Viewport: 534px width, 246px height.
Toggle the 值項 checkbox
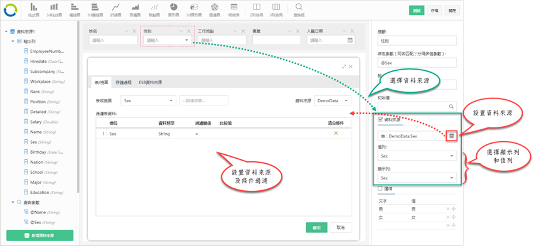380,188
